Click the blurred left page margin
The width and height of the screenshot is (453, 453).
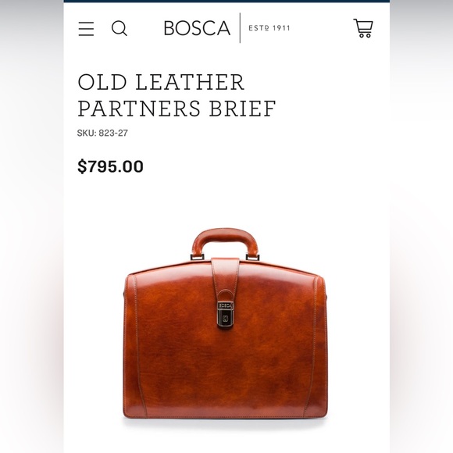32,226
